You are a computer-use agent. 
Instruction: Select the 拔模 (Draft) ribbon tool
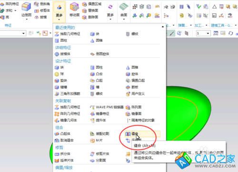click(x=40, y=17)
